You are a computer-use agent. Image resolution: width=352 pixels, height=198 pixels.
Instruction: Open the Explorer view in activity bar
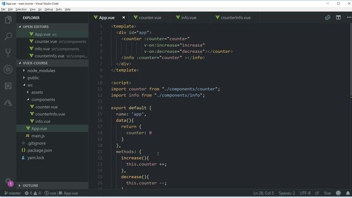coord(8,20)
